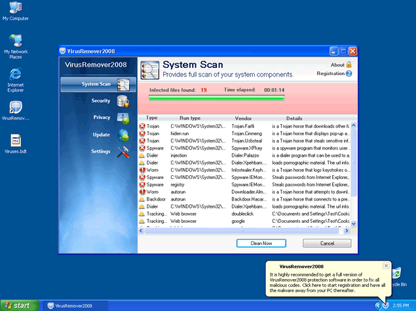Select the Trojan.Farfli result row
Viewport: 416px width, 311px height.
coord(244,125)
